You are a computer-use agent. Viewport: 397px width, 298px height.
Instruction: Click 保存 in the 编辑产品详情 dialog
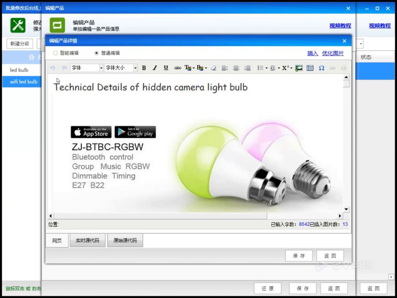point(299,256)
